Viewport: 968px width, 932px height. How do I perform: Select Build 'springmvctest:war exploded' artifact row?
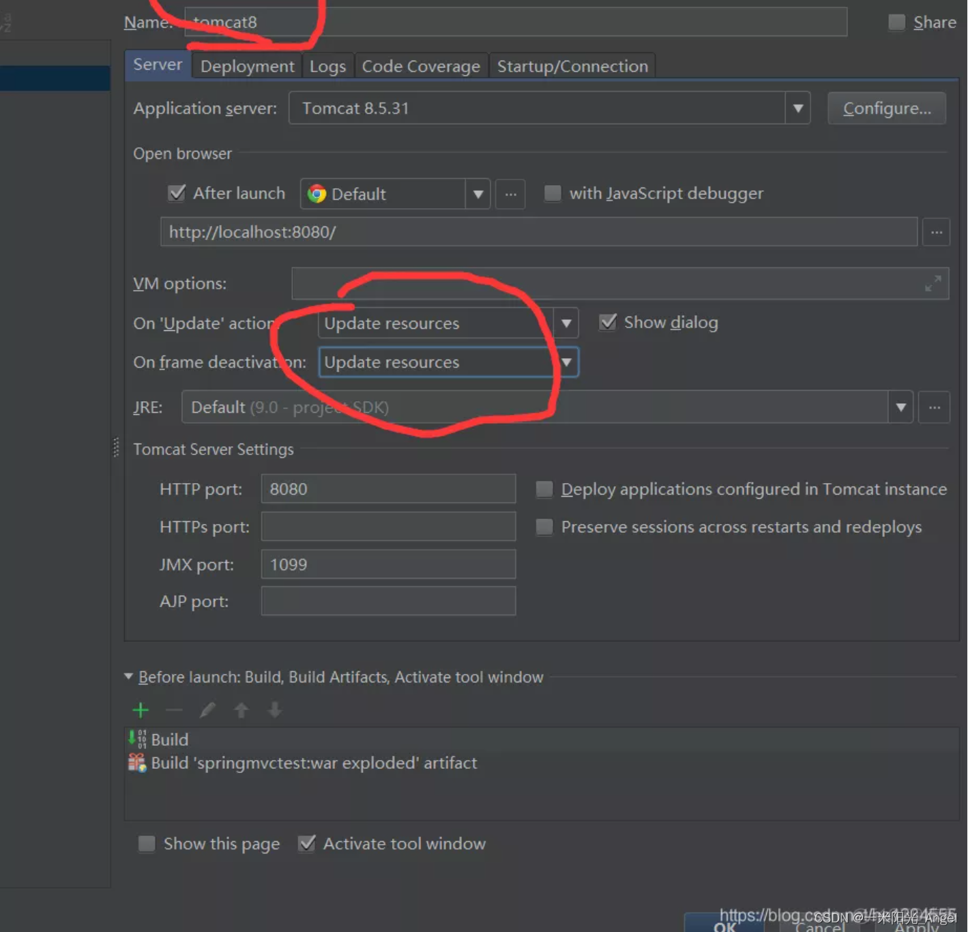click(x=542, y=763)
